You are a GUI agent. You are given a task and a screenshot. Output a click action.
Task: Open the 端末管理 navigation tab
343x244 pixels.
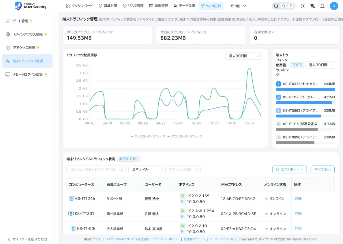(159, 6)
